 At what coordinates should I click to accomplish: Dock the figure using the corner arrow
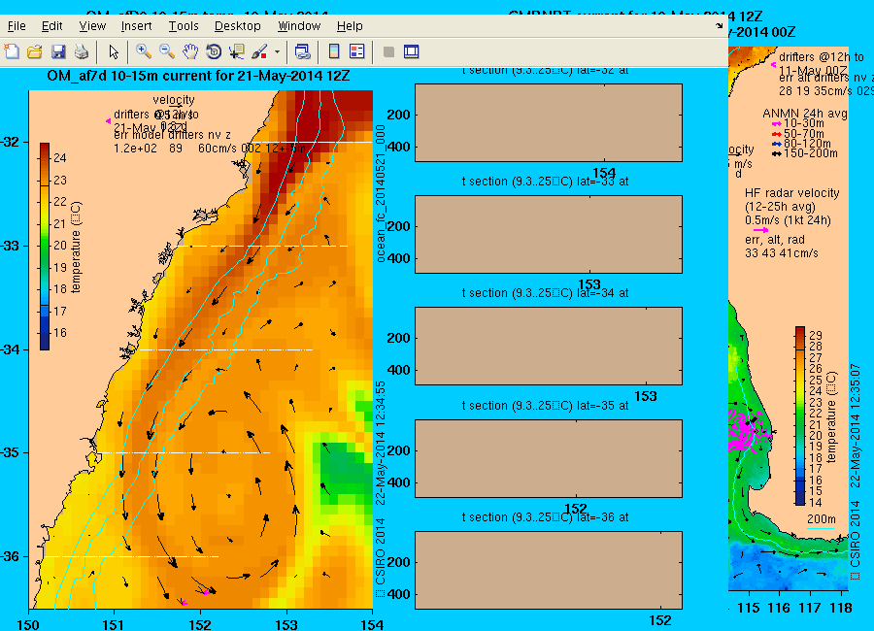point(719,25)
